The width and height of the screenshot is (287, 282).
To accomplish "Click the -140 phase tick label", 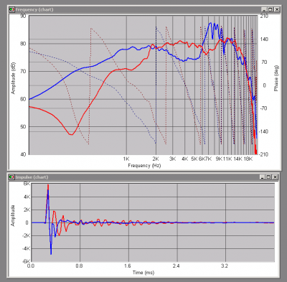I will [263, 131].
